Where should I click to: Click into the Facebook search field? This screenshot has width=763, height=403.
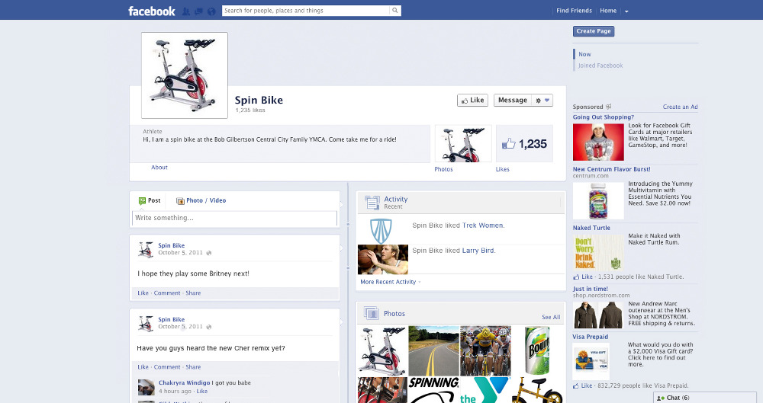tap(306, 10)
